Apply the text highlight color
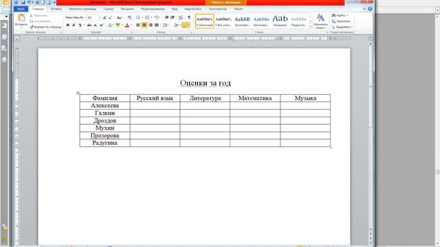Viewport: 440px width, 247px height. point(118,25)
